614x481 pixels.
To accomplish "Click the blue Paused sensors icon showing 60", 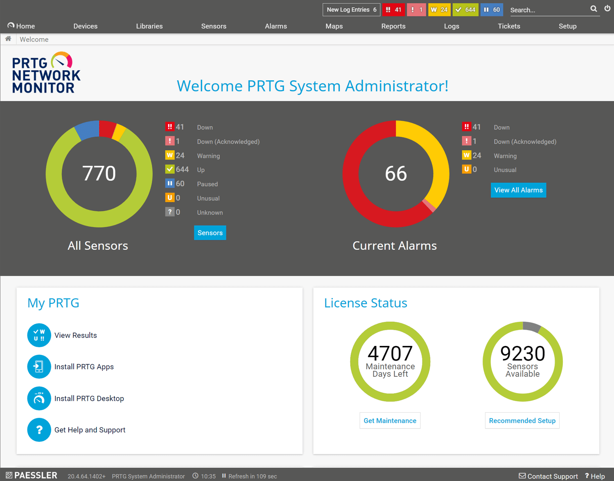I will pos(170,183).
